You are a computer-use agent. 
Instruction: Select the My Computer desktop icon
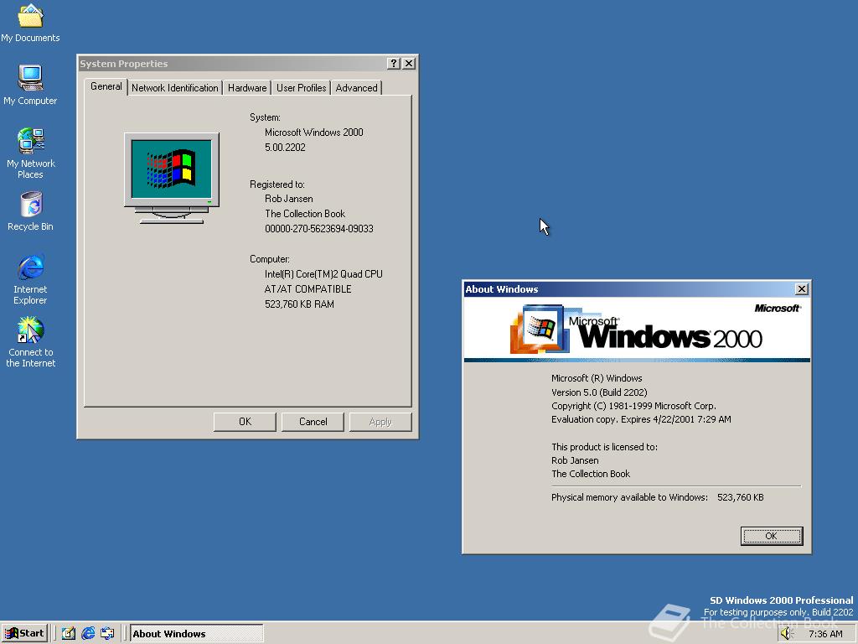pos(30,85)
